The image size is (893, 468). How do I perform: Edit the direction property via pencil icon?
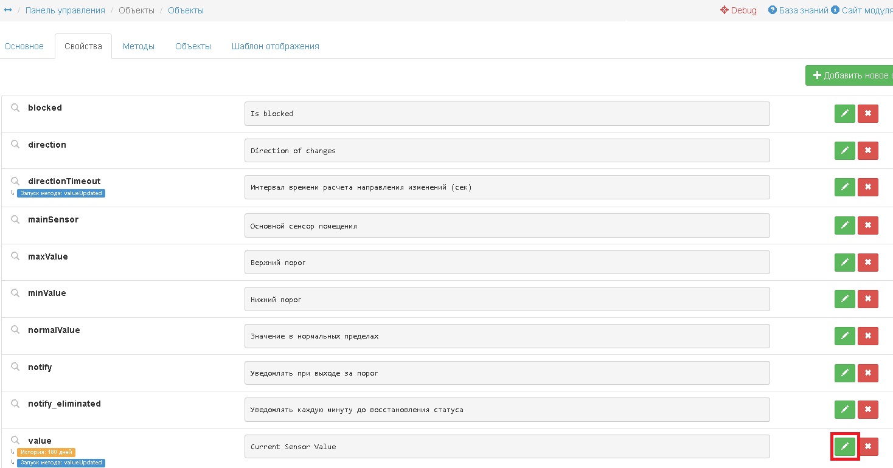(844, 151)
